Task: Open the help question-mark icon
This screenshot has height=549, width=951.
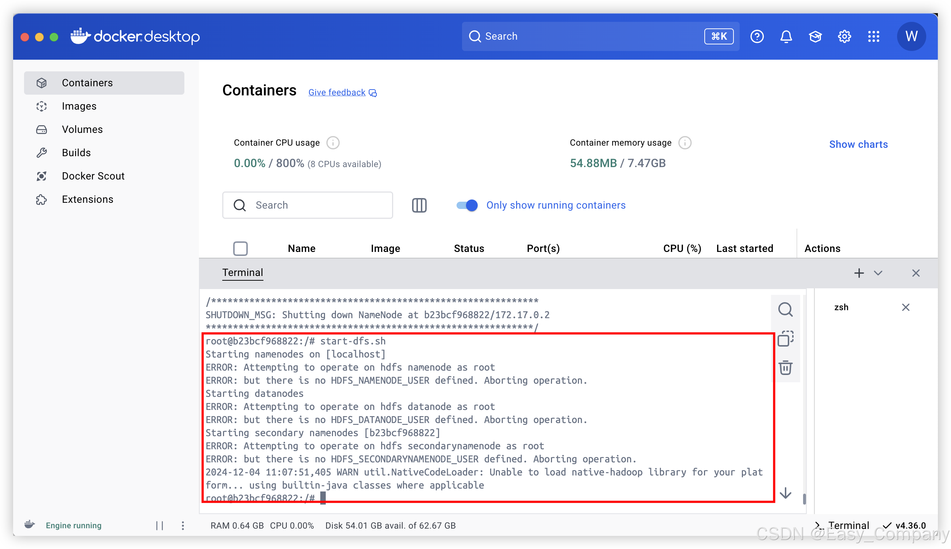Action: coord(757,36)
